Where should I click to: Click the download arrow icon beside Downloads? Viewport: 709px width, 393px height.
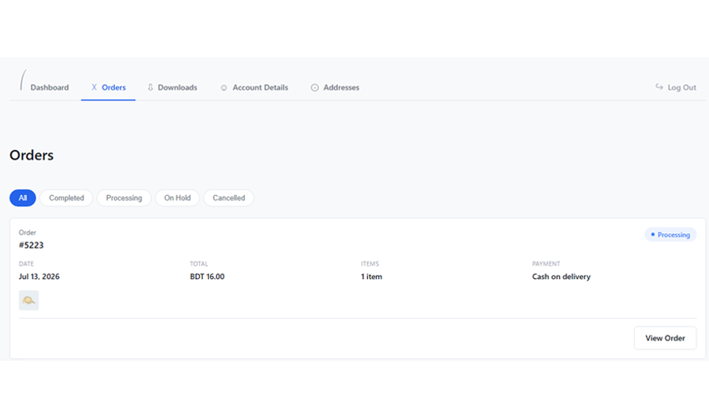150,87
